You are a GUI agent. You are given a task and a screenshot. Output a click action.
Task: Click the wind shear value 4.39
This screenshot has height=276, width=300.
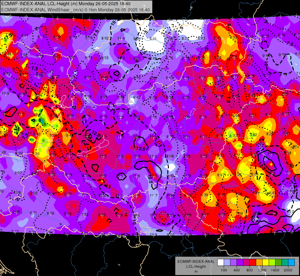(x=204, y=195)
